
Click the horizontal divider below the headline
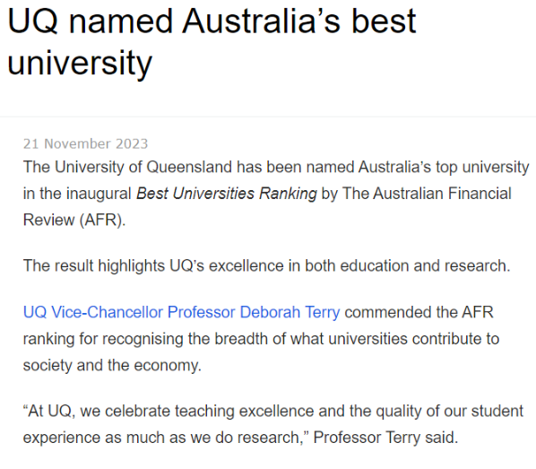[x=268, y=117]
